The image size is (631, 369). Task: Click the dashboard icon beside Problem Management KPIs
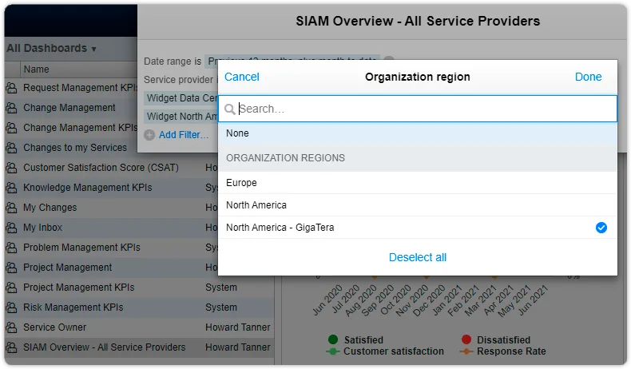(12, 248)
